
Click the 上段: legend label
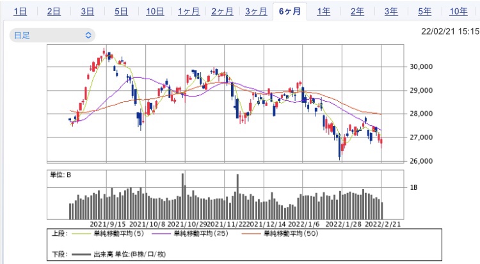(x=60, y=234)
